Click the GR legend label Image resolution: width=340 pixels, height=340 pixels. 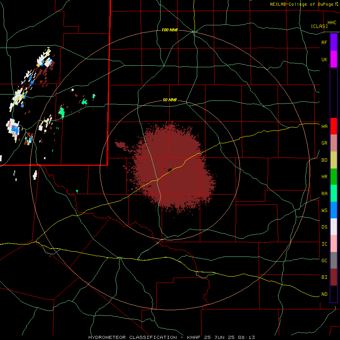click(x=324, y=143)
